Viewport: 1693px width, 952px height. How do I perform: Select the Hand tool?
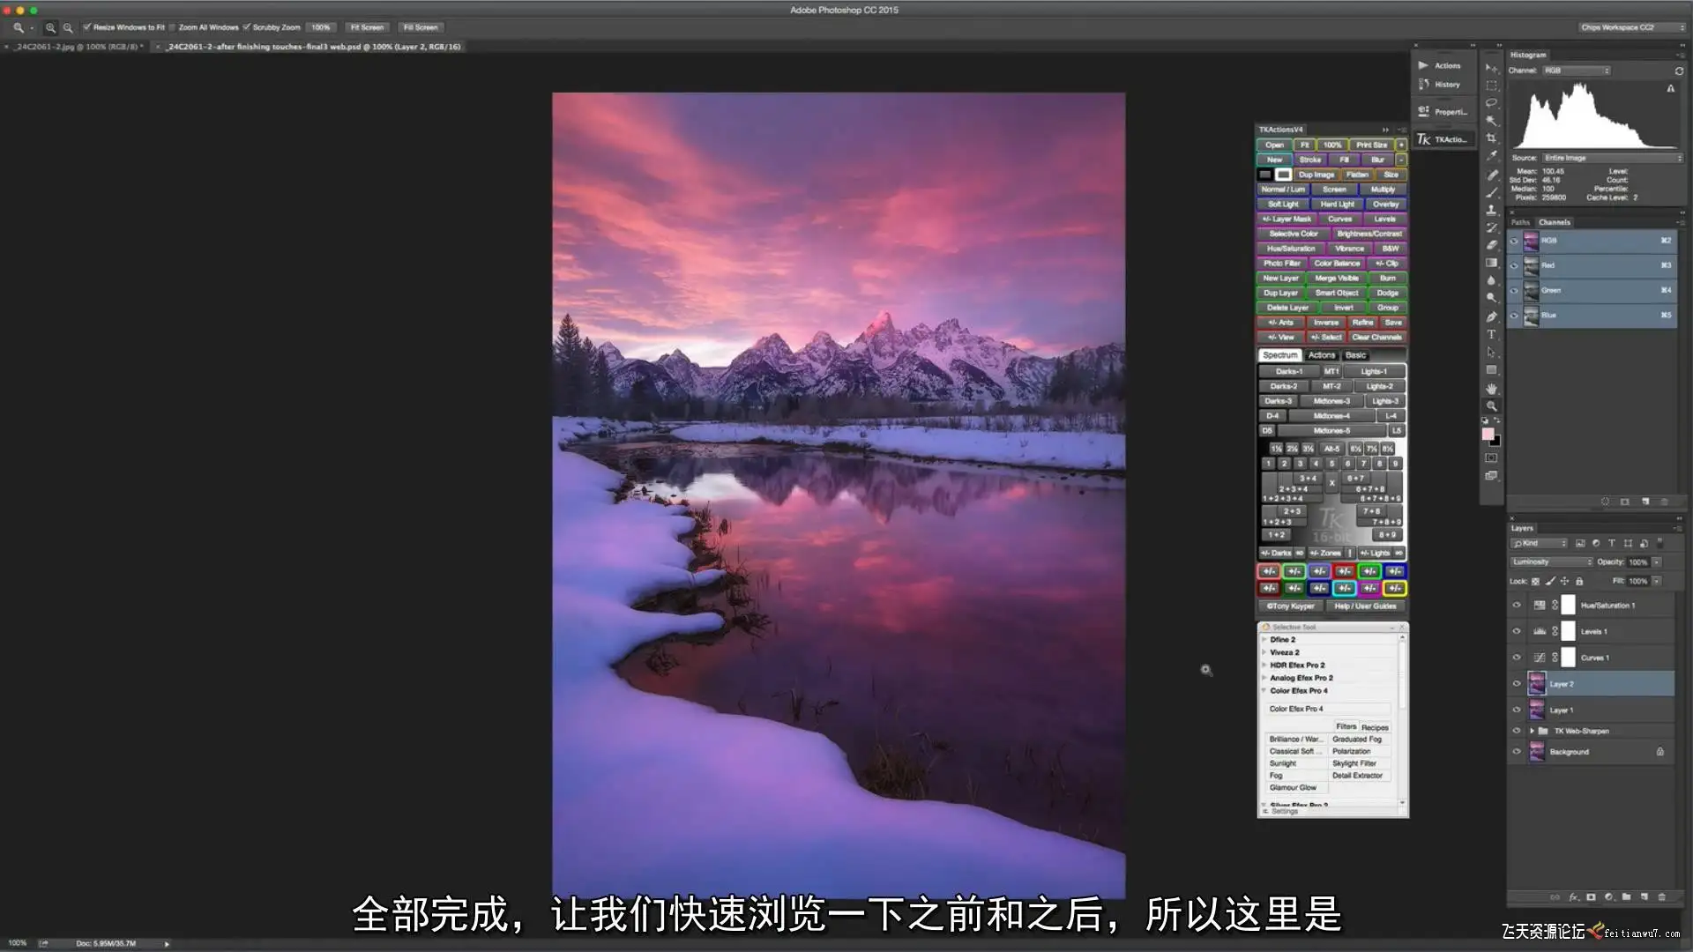pos(1491,389)
